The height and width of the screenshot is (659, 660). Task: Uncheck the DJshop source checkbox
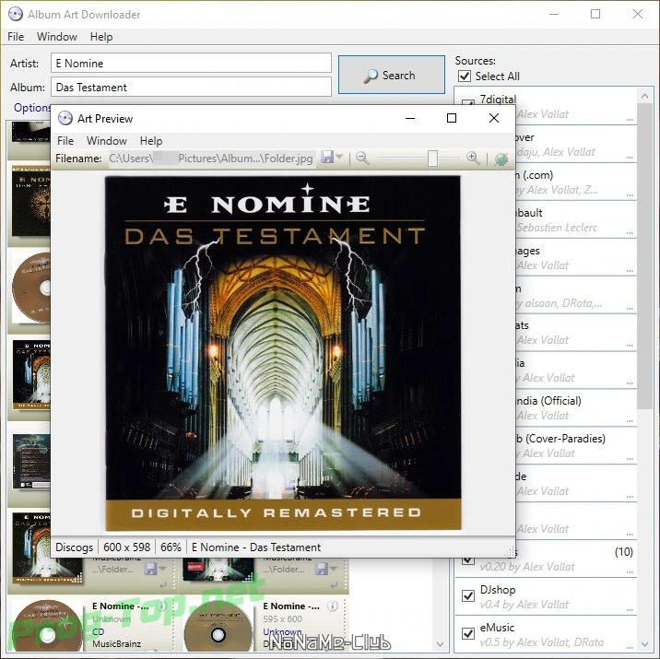click(468, 595)
